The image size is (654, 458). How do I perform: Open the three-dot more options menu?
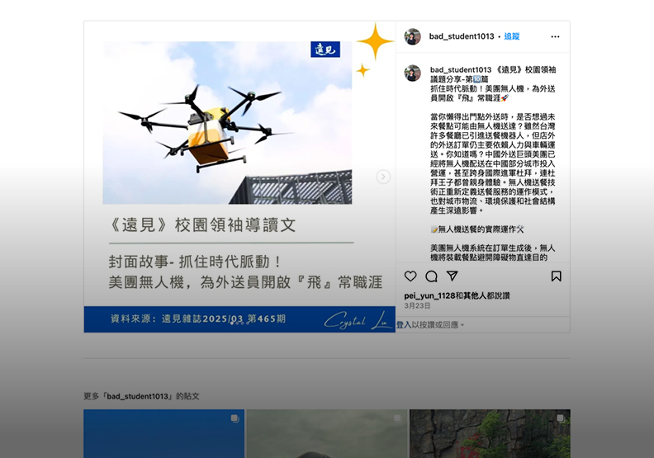point(555,36)
